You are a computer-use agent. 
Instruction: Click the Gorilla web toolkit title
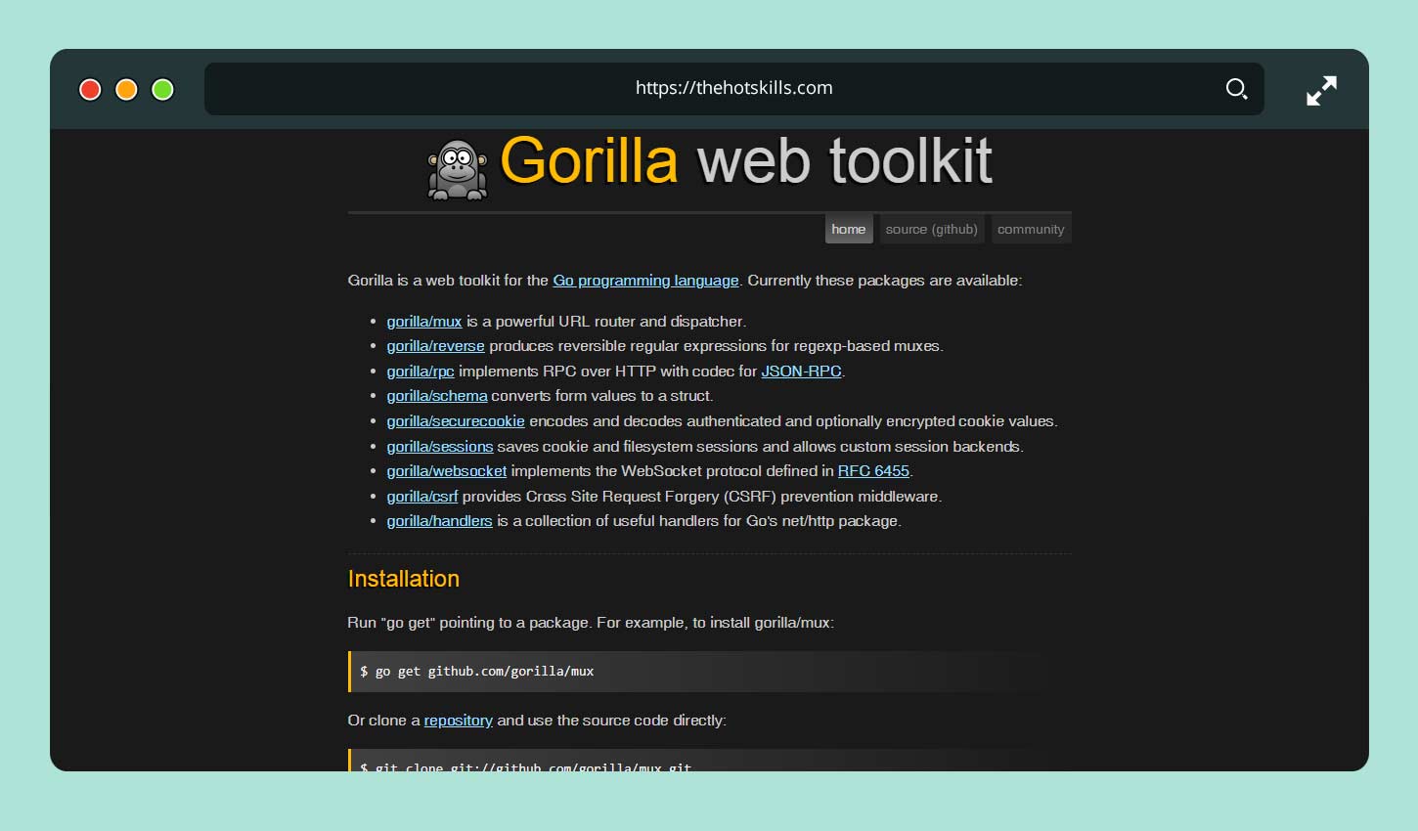pyautogui.click(x=746, y=161)
